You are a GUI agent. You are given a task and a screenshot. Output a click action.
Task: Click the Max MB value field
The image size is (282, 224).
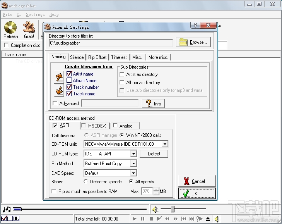click(147, 191)
